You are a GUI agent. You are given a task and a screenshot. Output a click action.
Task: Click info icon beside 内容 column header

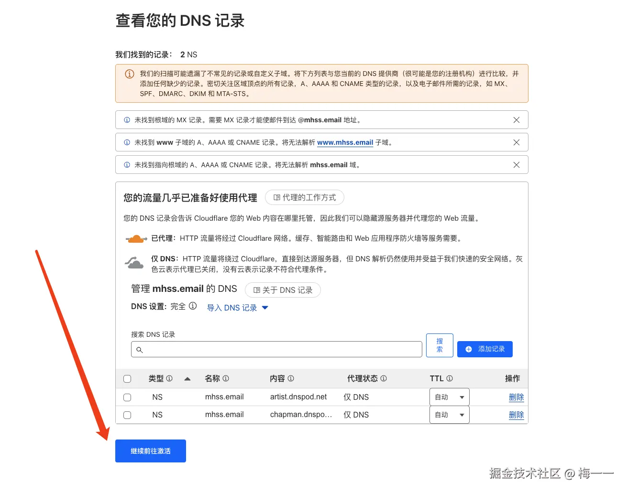[291, 378]
